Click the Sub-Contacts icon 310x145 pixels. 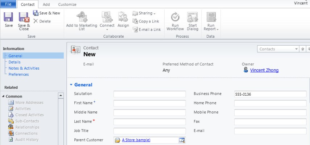(x=11, y=121)
